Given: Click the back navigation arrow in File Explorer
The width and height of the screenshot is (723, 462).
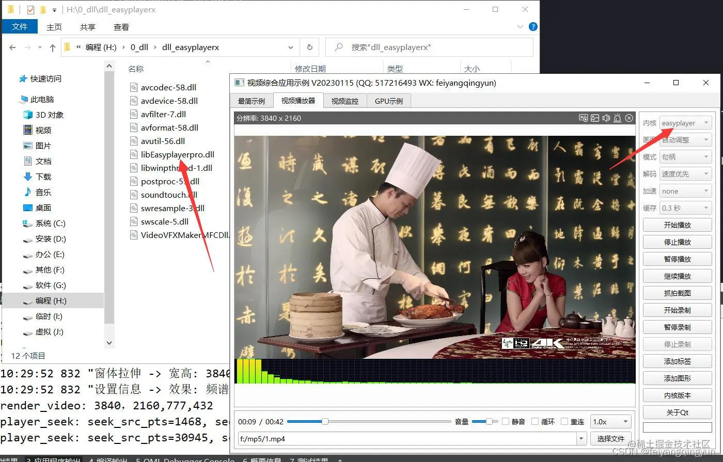Looking at the screenshot, I should click(x=12, y=47).
